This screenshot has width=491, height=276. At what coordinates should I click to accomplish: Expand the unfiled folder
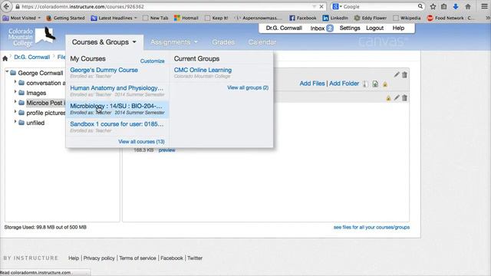click(15, 122)
